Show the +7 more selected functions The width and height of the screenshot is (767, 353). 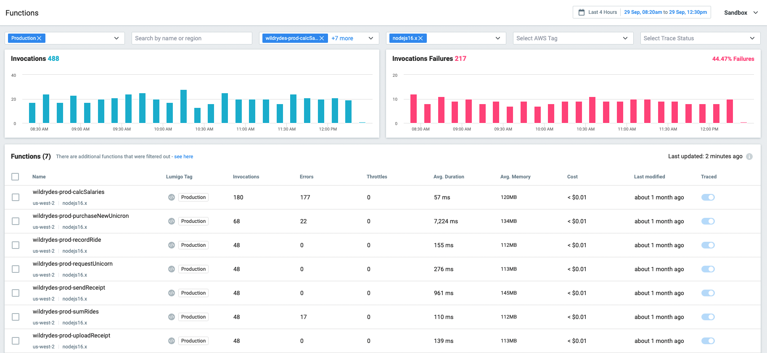click(x=342, y=38)
